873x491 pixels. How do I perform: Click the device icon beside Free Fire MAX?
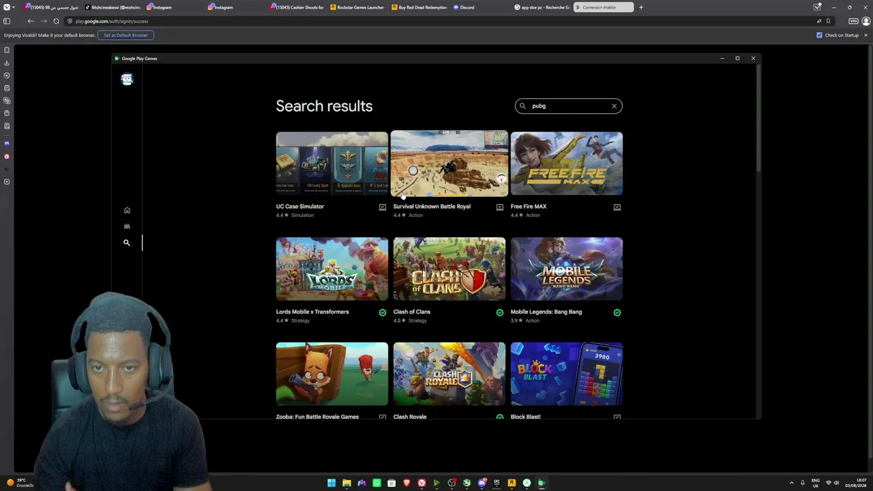point(617,207)
